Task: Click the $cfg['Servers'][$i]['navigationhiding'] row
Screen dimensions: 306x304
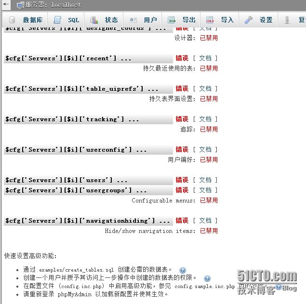Action: tap(88, 221)
